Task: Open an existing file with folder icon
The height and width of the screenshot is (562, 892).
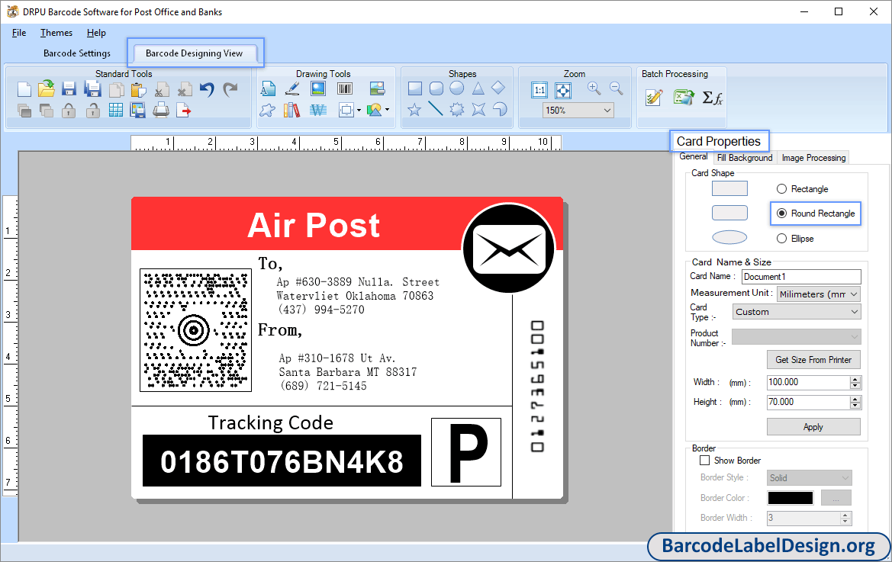Action: click(x=47, y=88)
